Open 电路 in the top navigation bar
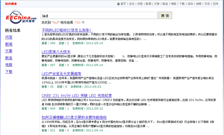 [174, 4]
